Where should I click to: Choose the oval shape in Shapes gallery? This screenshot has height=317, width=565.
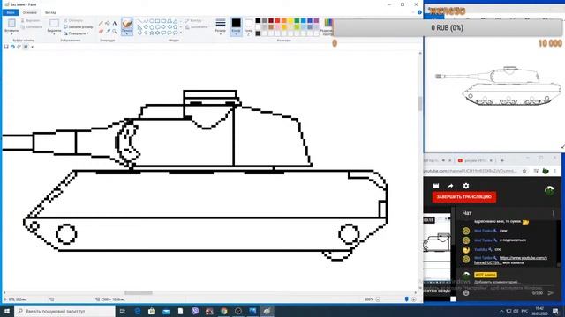click(152, 21)
